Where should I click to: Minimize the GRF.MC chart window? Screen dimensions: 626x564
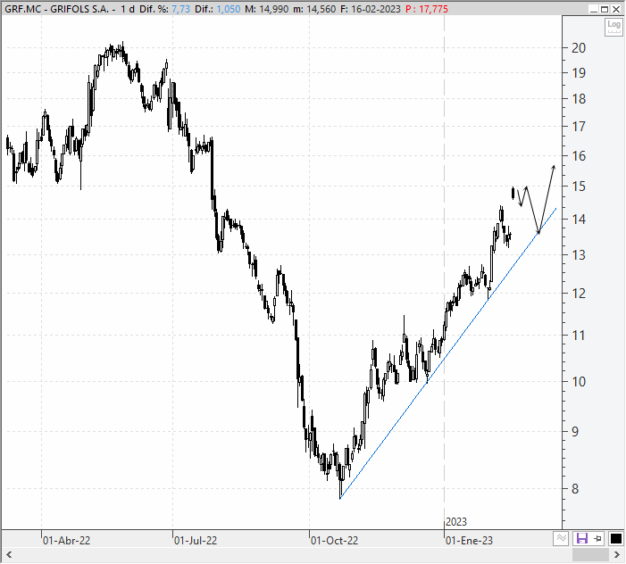point(594,9)
